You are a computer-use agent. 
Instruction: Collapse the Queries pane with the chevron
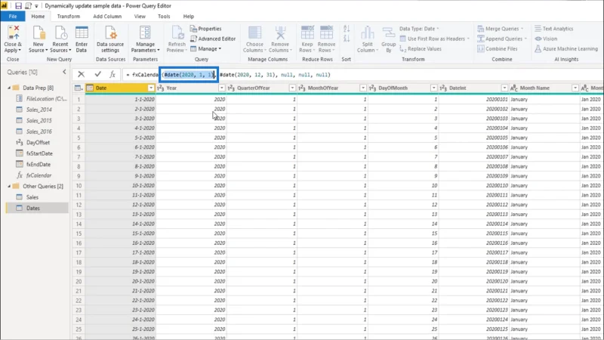pos(64,72)
